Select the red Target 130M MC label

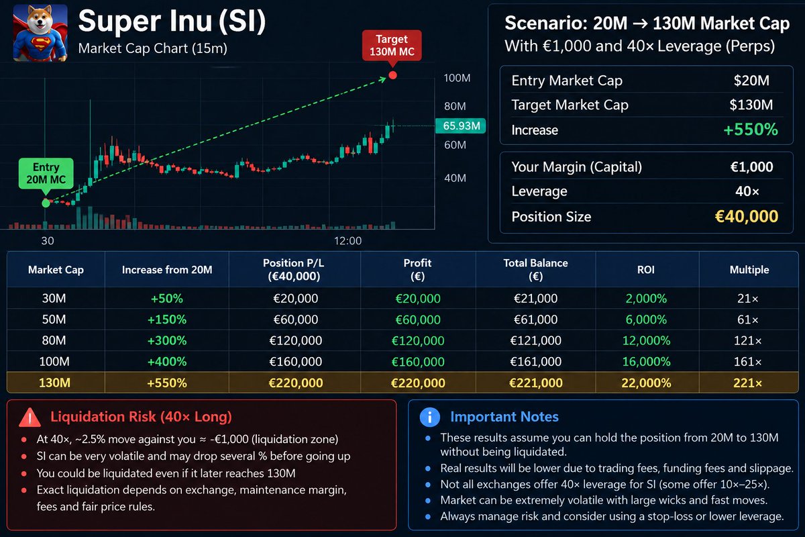click(392, 46)
